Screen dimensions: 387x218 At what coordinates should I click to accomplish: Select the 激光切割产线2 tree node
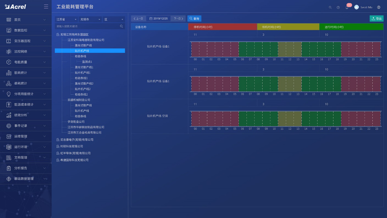[84, 83]
